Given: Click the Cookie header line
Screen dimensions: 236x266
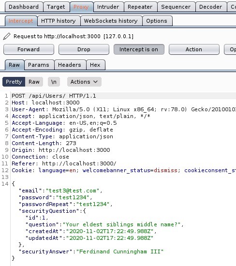Looking at the screenshot, I should [x=124, y=170].
